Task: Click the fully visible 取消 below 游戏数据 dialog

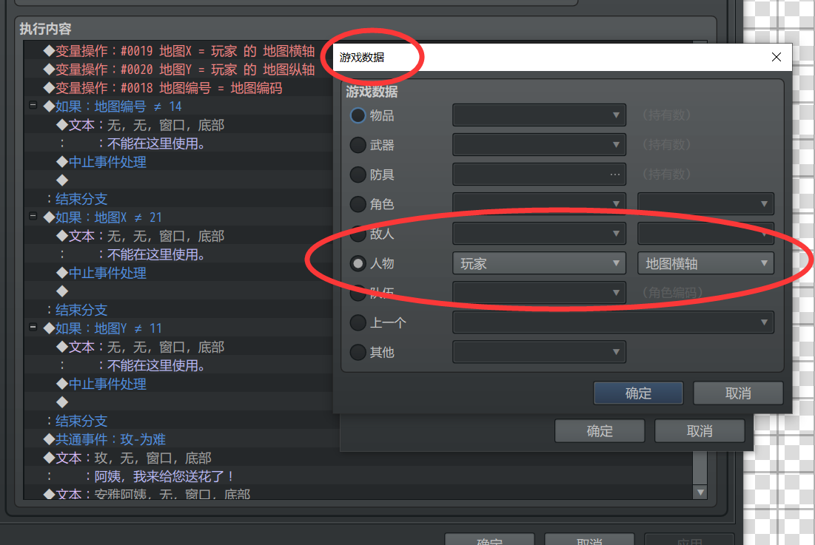Action: pyautogui.click(x=700, y=431)
